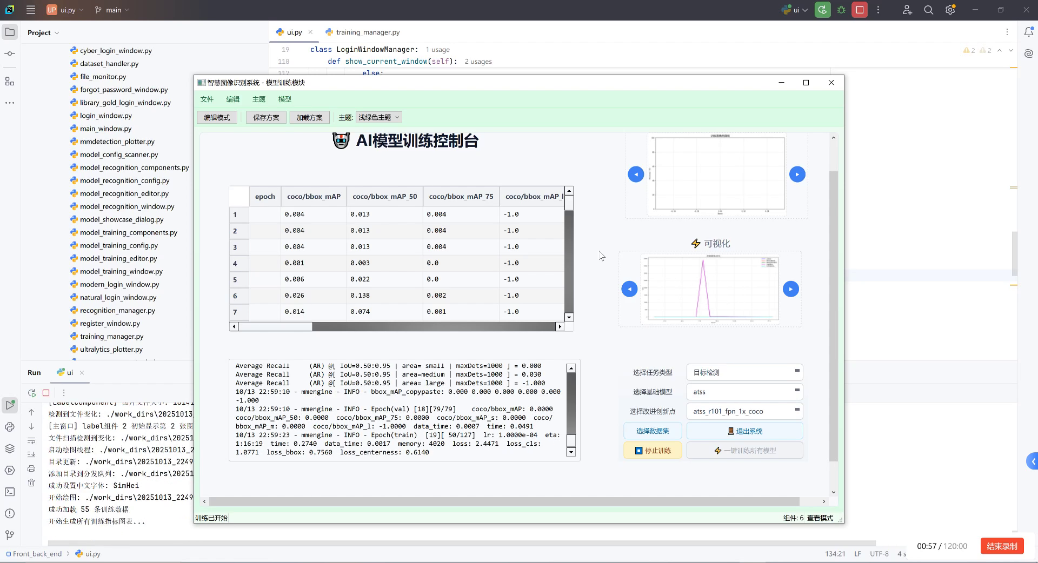The image size is (1038, 563).
Task: Open the Run tool window icon in the left sidebar
Action: tap(10, 405)
